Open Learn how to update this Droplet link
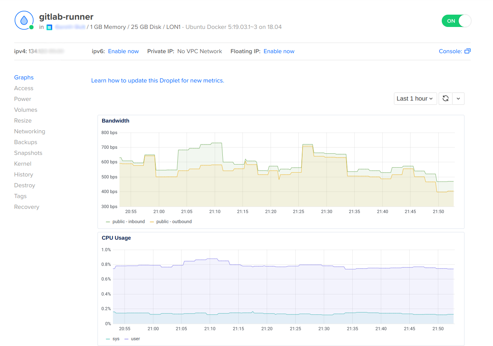This screenshot has width=493, height=346. pyautogui.click(x=158, y=81)
